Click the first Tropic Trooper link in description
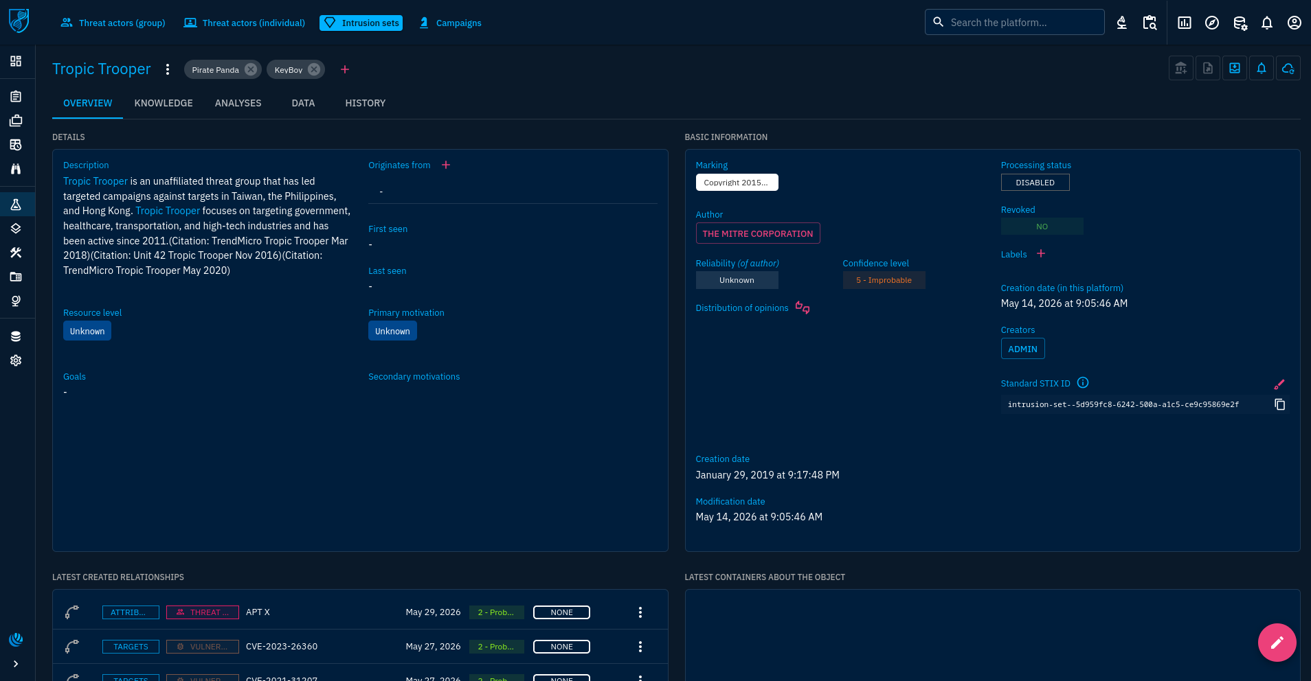 click(96, 181)
